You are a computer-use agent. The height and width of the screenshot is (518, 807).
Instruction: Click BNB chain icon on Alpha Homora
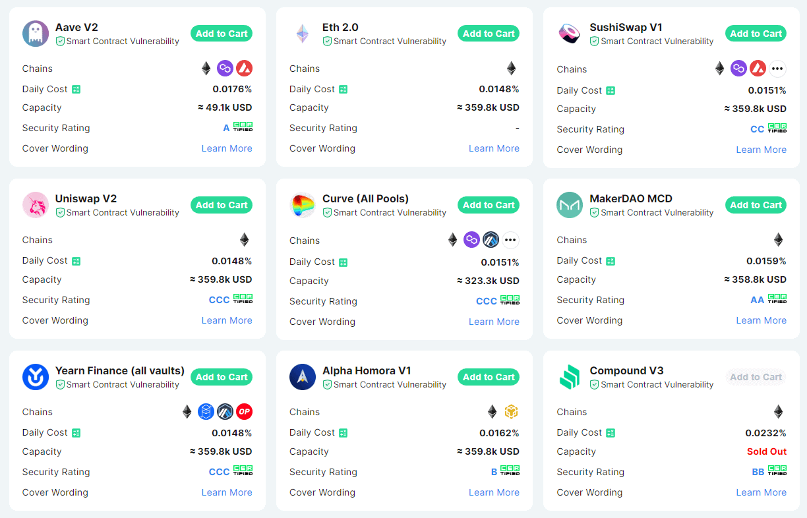click(511, 412)
